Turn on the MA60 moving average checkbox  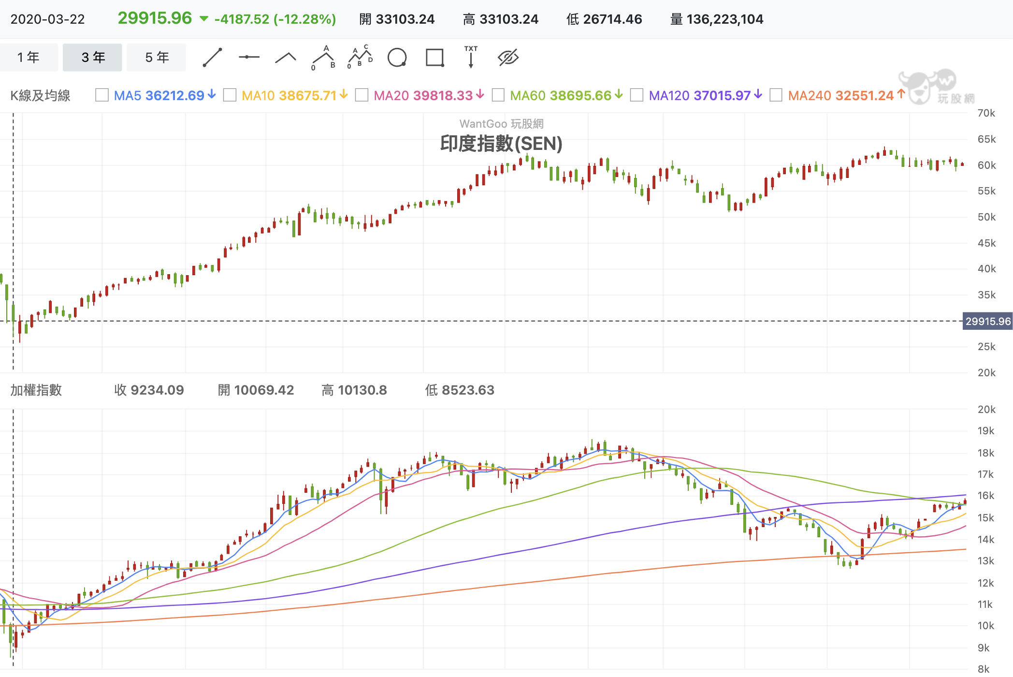(498, 95)
